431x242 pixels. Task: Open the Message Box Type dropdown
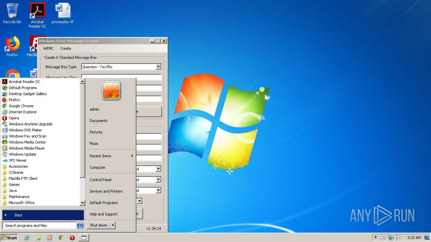158,67
